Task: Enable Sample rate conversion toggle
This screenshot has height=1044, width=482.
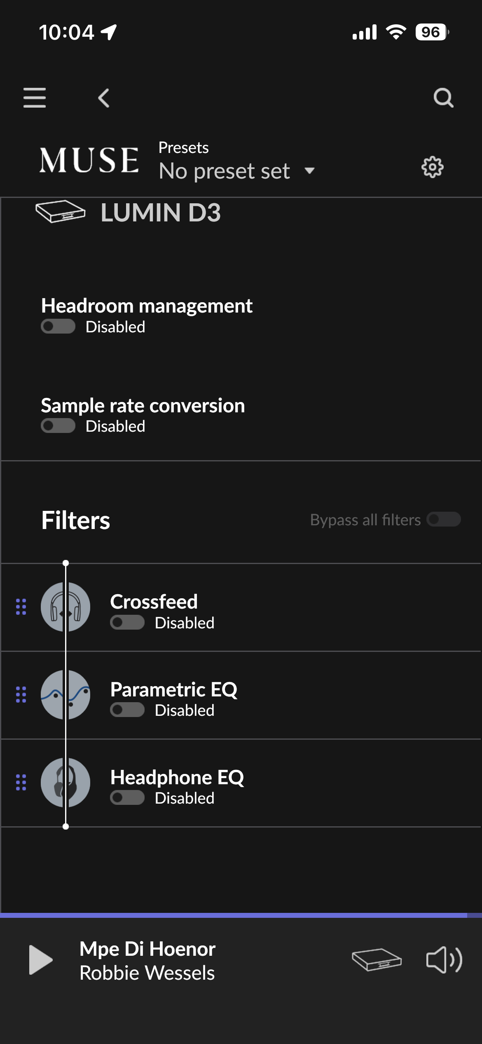Action: [58, 426]
